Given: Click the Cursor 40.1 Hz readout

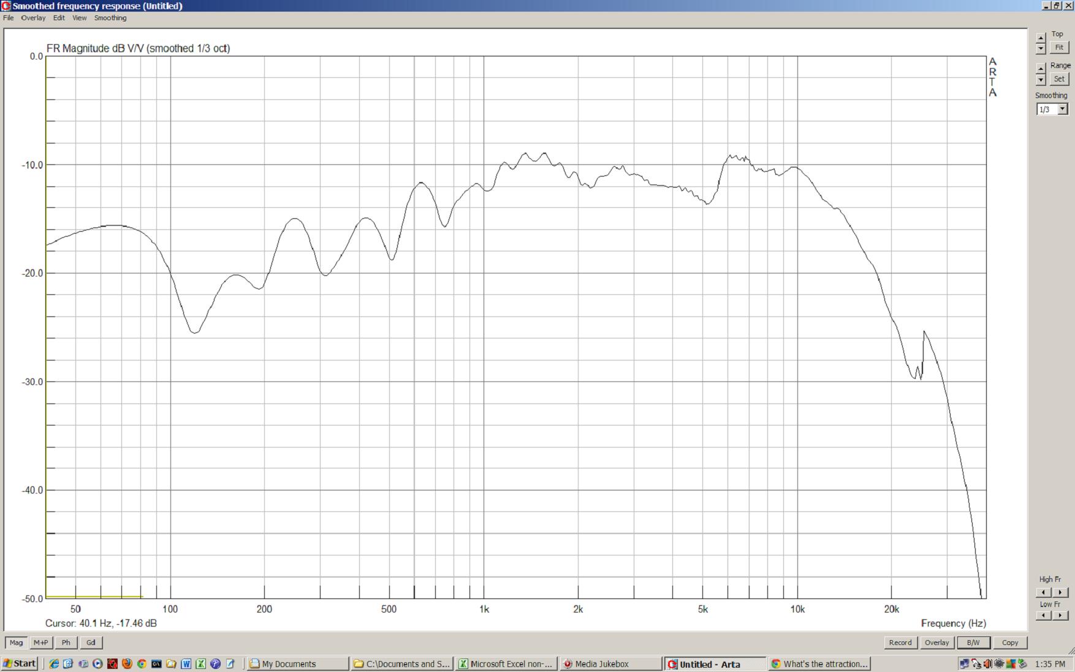Looking at the screenshot, I should 101,623.
